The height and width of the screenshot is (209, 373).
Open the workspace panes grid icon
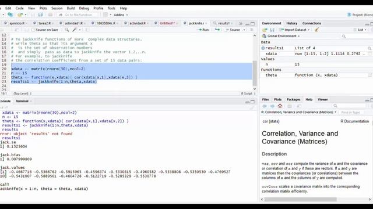click(x=105, y=15)
